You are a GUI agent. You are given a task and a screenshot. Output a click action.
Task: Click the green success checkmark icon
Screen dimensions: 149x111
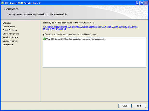(x=44, y=39)
